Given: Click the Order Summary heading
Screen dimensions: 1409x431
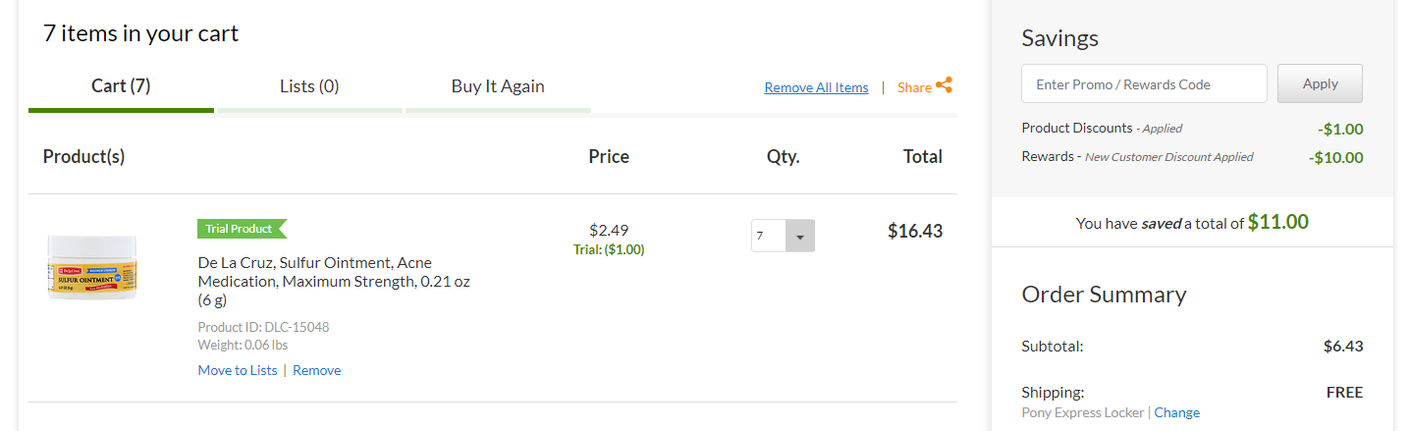Looking at the screenshot, I should 1104,295.
